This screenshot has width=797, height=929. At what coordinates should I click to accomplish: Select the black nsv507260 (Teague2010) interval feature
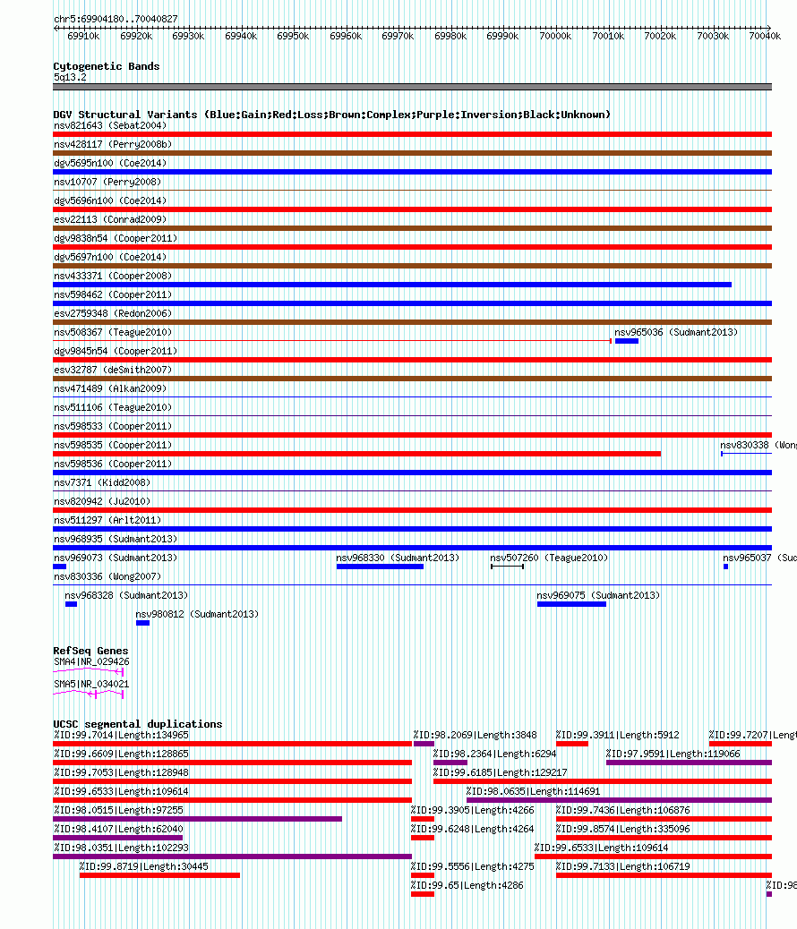pos(507,567)
